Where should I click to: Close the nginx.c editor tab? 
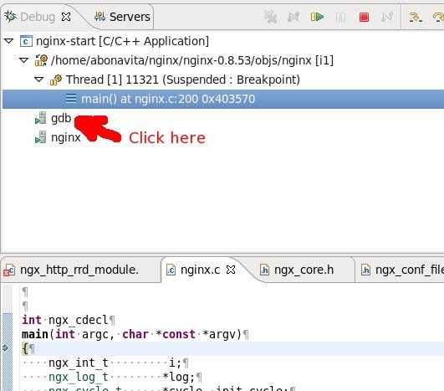pyautogui.click(x=231, y=270)
